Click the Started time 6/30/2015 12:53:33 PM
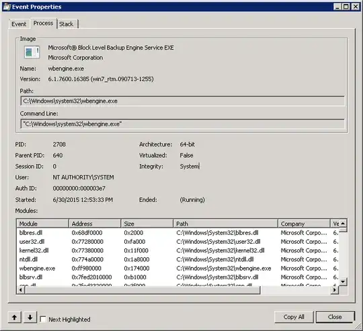 click(x=83, y=199)
